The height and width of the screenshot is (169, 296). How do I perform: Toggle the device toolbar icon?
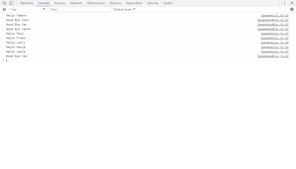pos(11,3)
